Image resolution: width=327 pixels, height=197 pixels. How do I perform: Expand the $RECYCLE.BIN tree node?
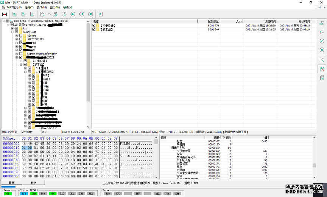coord(17,39)
